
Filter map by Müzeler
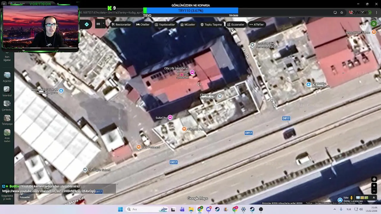pyautogui.click(x=188, y=25)
